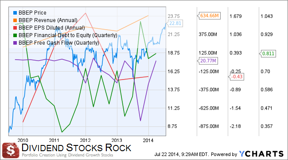Click the 0.70 debt ratio axis value
The width and height of the screenshot is (288, 160).
265,71
